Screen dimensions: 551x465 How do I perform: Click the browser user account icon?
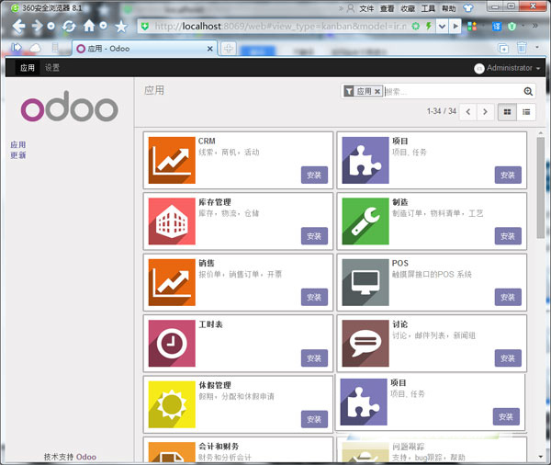tap(351, 8)
